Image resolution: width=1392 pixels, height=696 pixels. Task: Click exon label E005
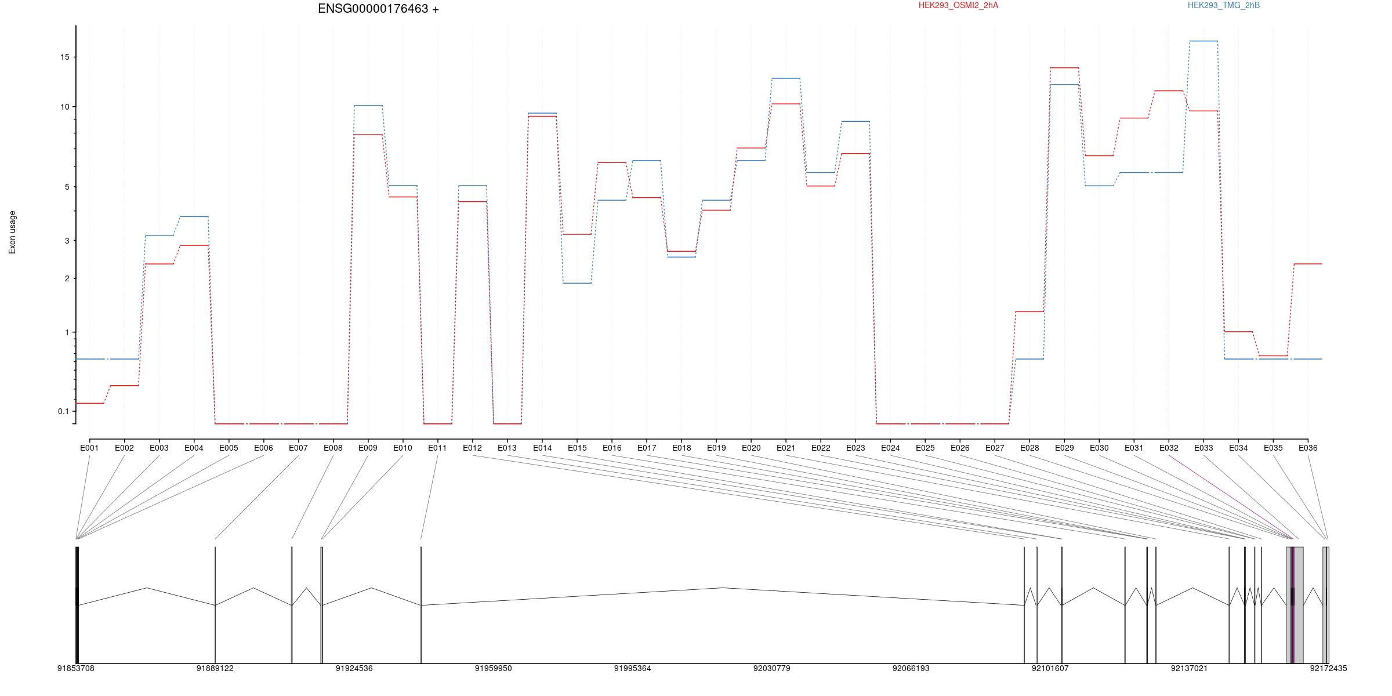point(229,448)
